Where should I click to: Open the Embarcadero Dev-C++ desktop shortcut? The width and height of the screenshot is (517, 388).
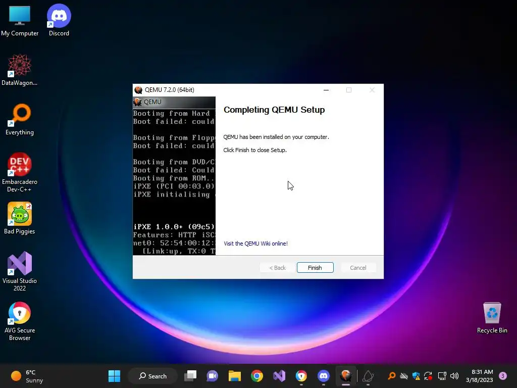coord(20,172)
